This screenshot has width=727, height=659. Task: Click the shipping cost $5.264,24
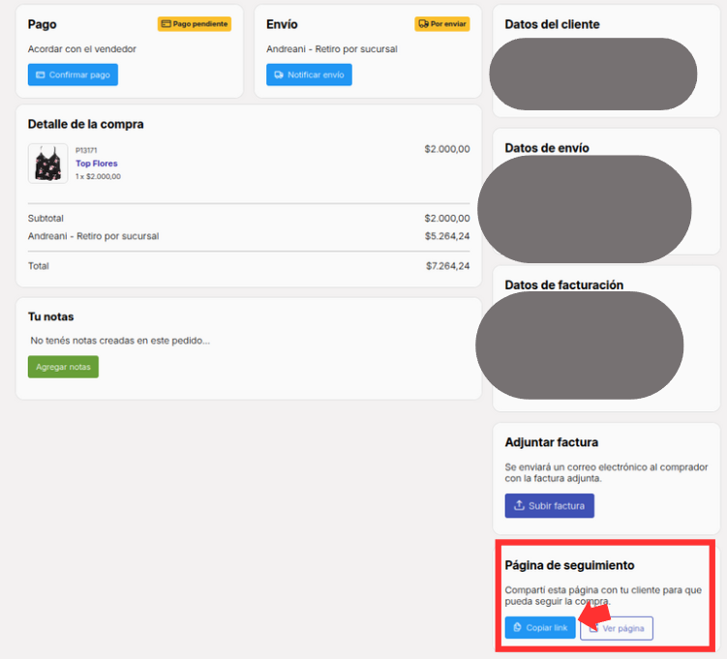point(447,236)
